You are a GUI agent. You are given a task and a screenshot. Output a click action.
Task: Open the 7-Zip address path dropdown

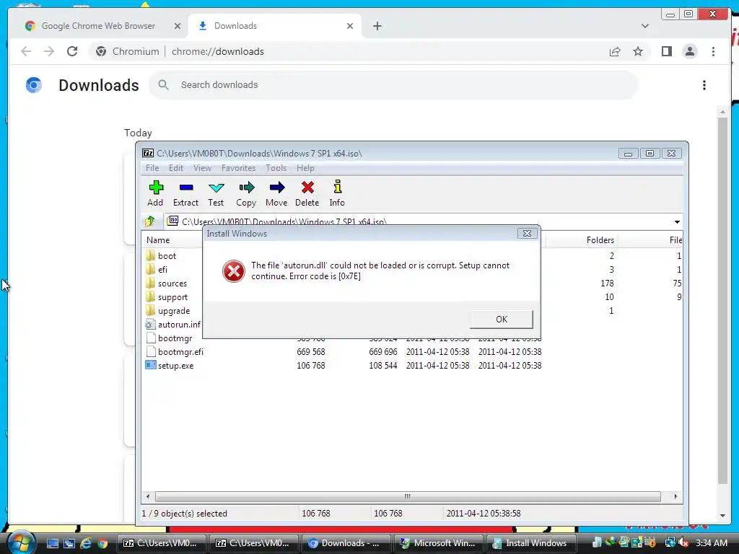677,222
